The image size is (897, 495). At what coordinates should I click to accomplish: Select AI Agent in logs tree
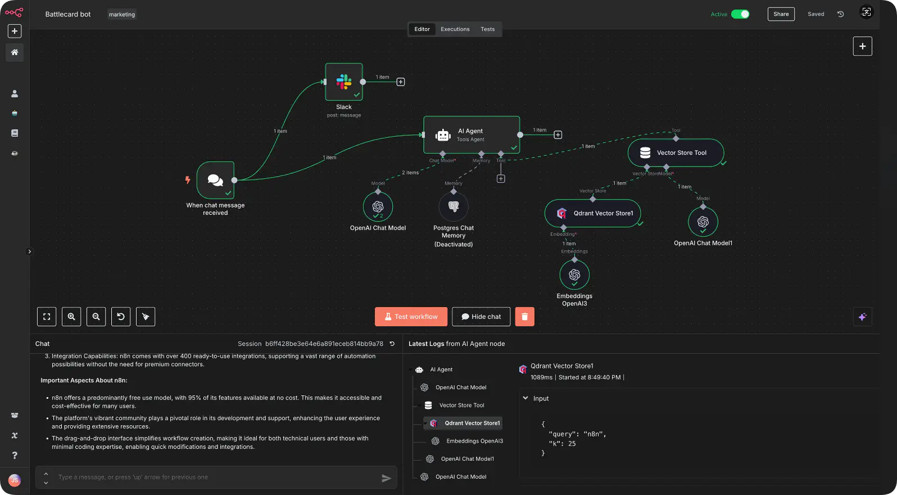441,370
